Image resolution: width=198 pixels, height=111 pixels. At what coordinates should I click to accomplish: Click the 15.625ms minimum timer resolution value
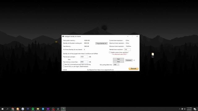(x=128, y=46)
